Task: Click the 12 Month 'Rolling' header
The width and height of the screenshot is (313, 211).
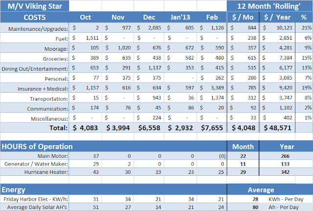Action: pyautogui.click(x=269, y=6)
